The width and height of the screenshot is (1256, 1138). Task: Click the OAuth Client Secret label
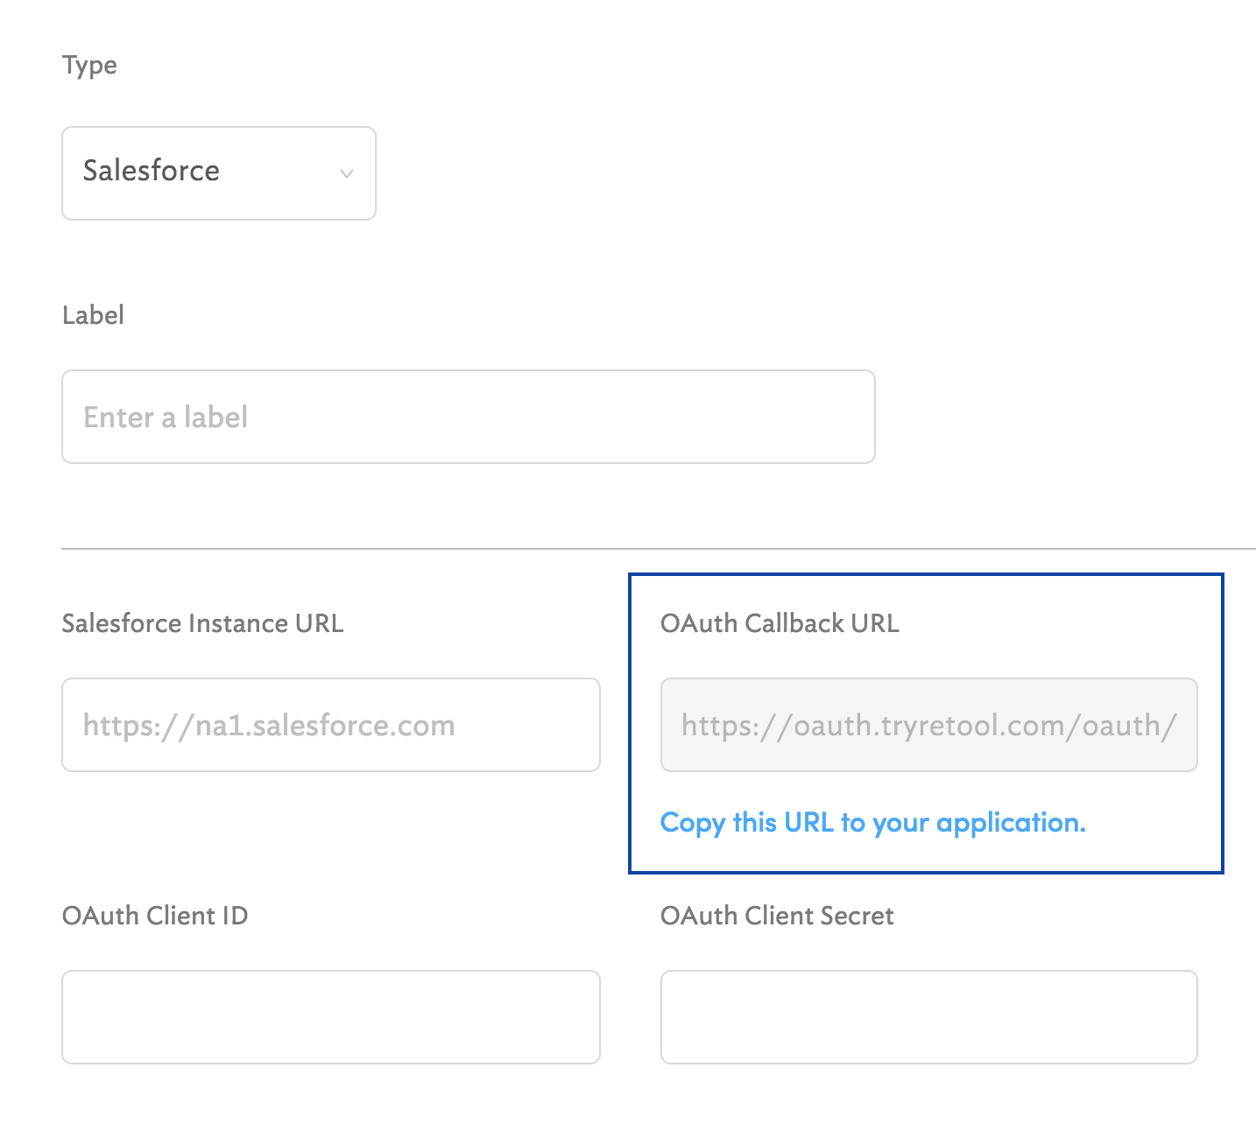pyautogui.click(x=777, y=916)
